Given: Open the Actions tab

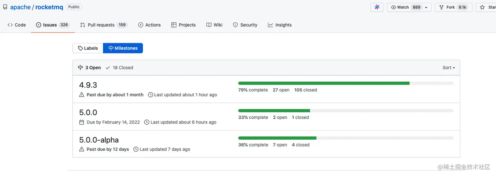Looking at the screenshot, I should click(x=150, y=25).
